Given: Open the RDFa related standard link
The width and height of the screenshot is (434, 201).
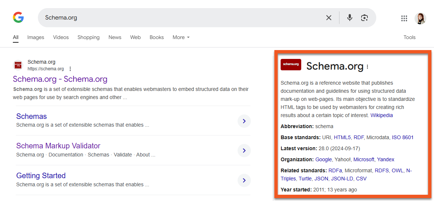Looking at the screenshot, I should pos(335,170).
